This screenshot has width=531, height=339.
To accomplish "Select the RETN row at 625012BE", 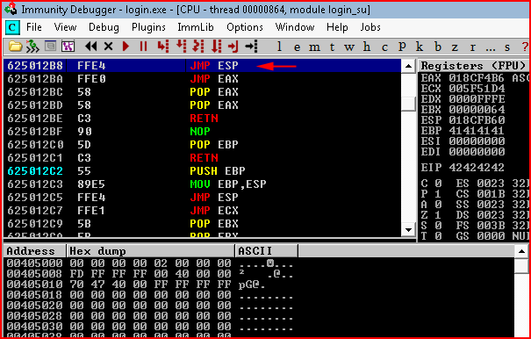I will [x=202, y=119].
